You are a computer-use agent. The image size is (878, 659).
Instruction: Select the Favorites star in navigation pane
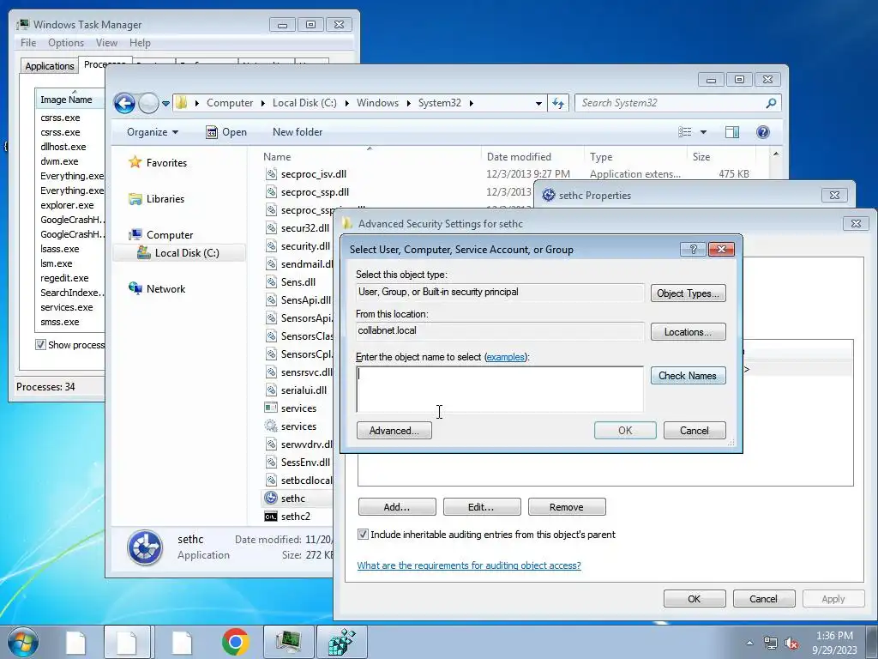tap(135, 162)
